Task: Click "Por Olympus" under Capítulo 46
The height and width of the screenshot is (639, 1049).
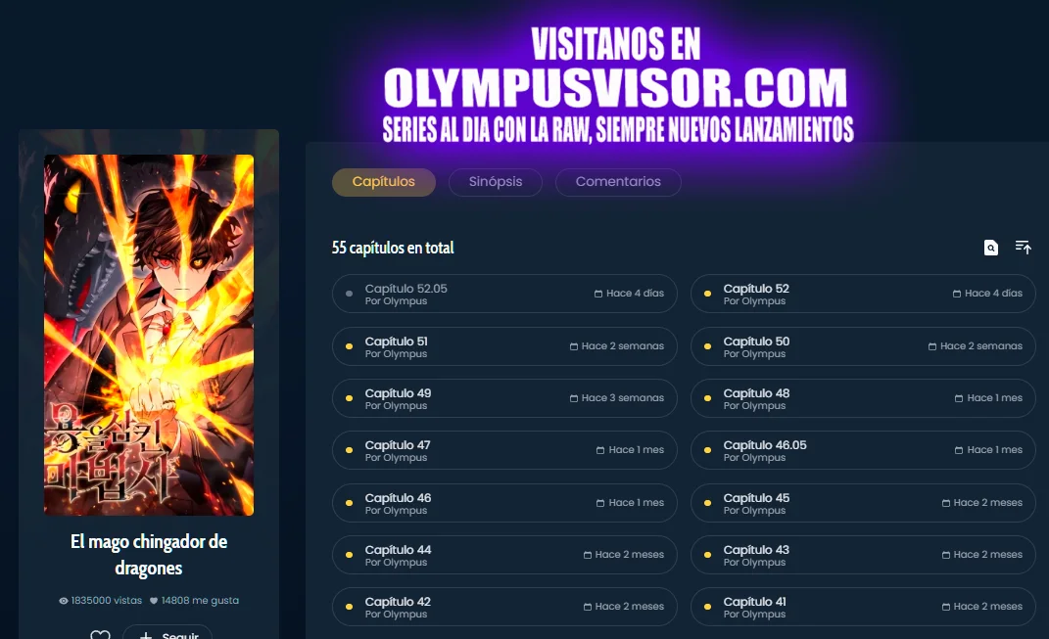Action: pyautogui.click(x=396, y=511)
